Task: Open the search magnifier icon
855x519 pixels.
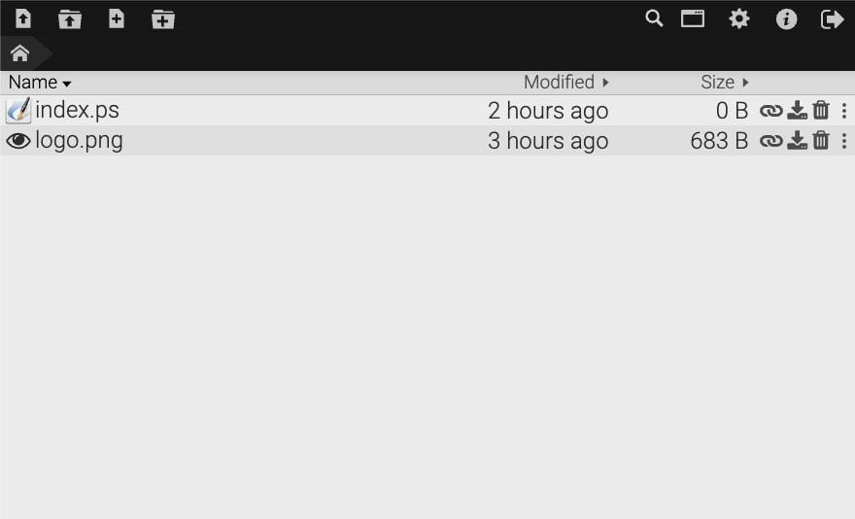Action: click(x=654, y=18)
